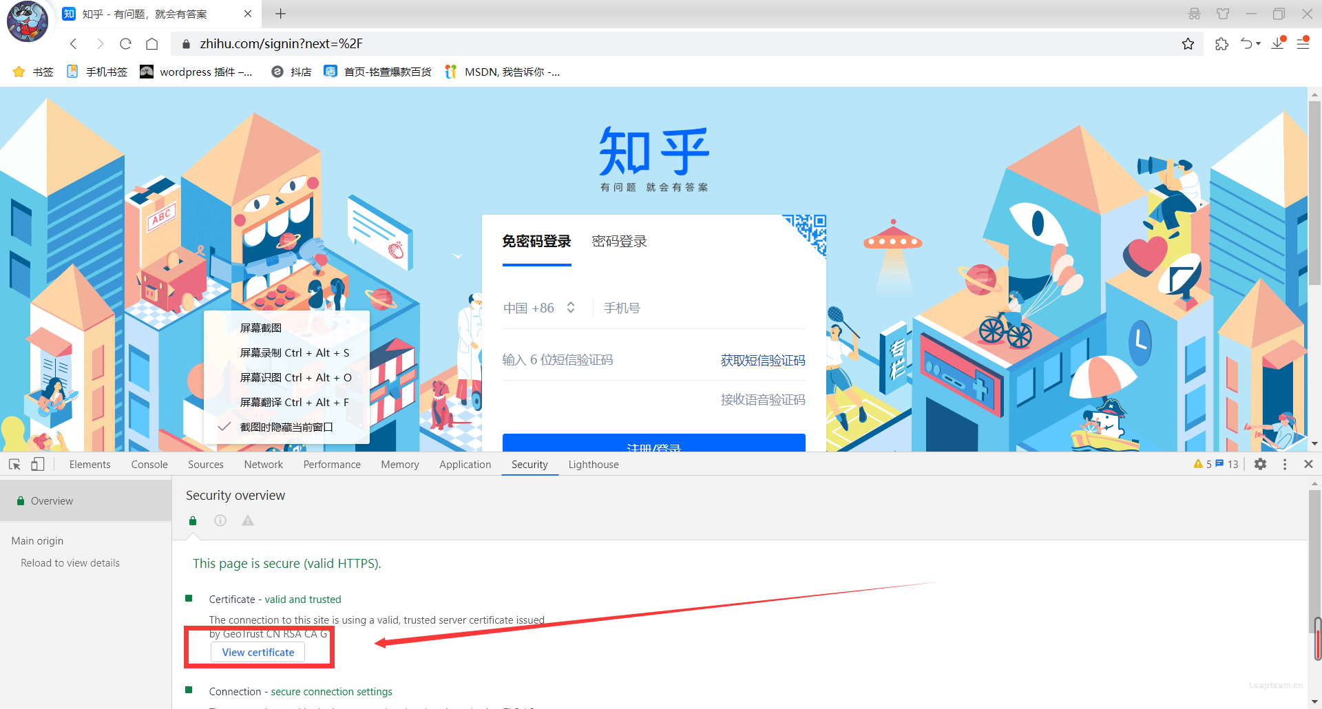Open the Elements DevTools tab
The width and height of the screenshot is (1322, 709).
(90, 465)
